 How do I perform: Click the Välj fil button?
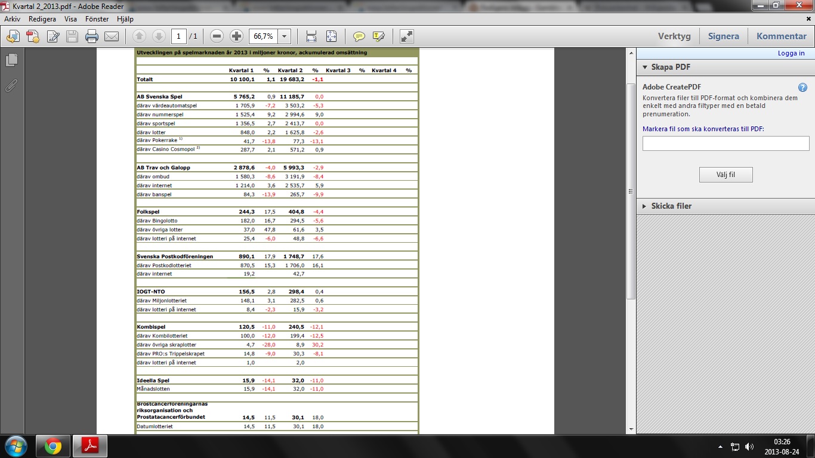tap(726, 175)
